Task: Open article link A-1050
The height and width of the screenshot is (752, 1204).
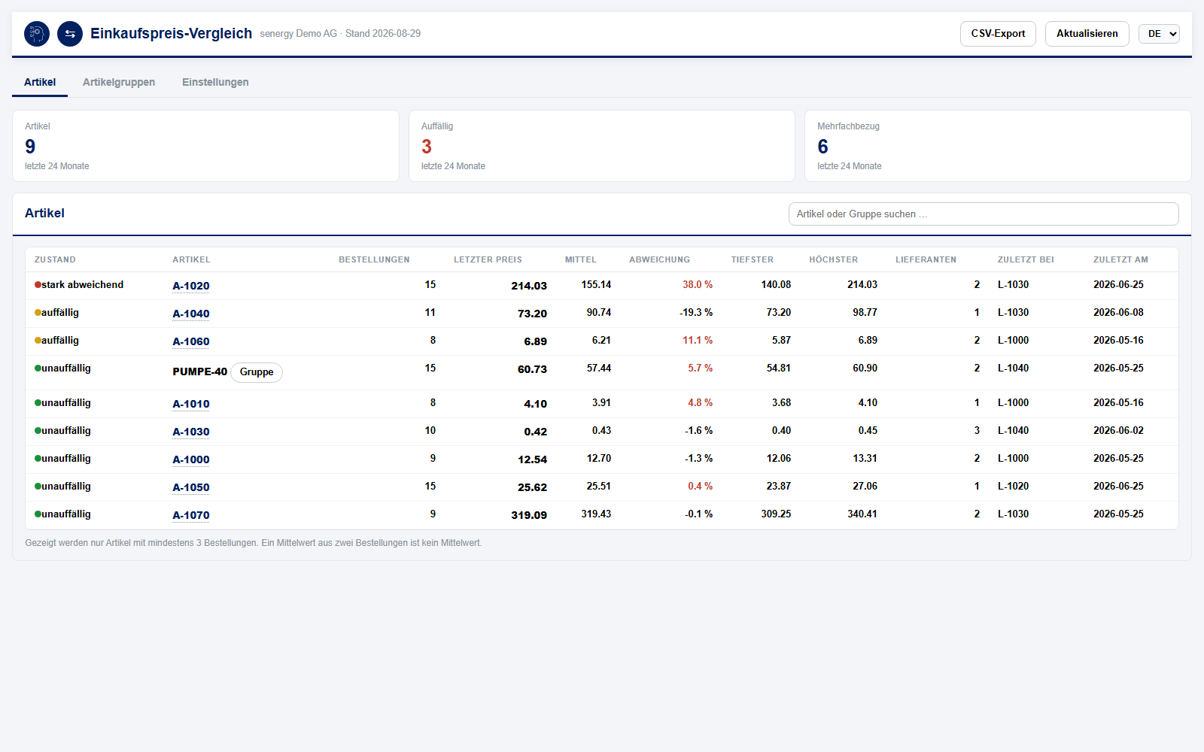Action: [x=191, y=487]
